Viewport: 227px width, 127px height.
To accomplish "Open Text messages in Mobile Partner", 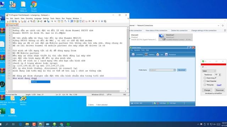I will click(160, 55).
